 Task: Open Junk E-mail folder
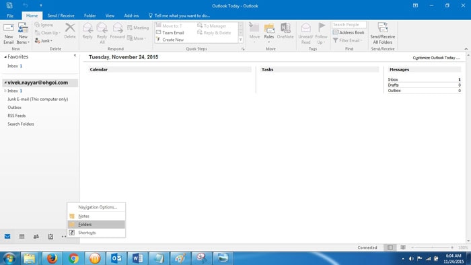38,99
